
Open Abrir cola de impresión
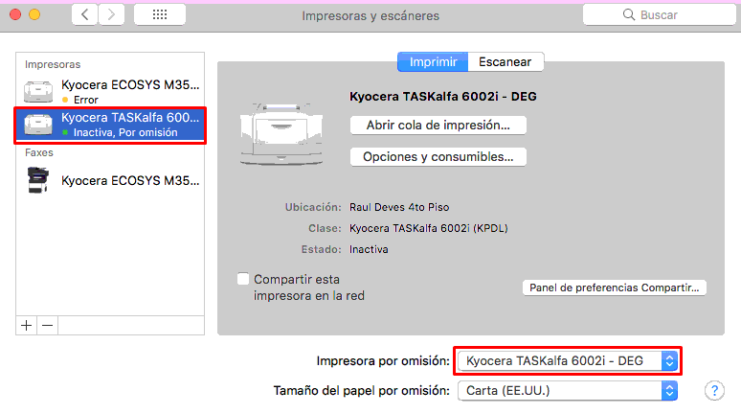pos(438,126)
